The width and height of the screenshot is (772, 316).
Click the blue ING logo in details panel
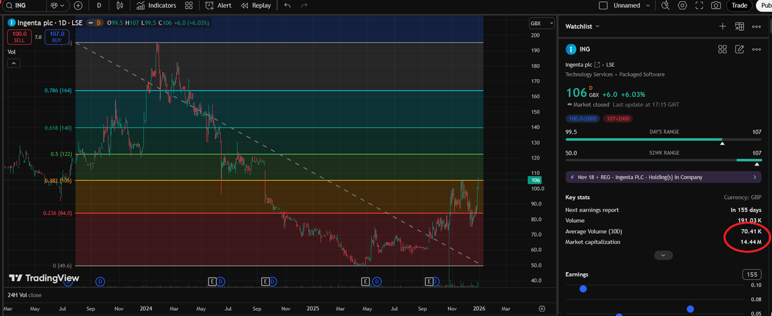(x=570, y=49)
